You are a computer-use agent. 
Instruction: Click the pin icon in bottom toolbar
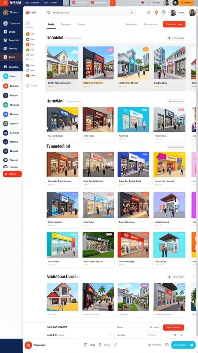[115, 345]
